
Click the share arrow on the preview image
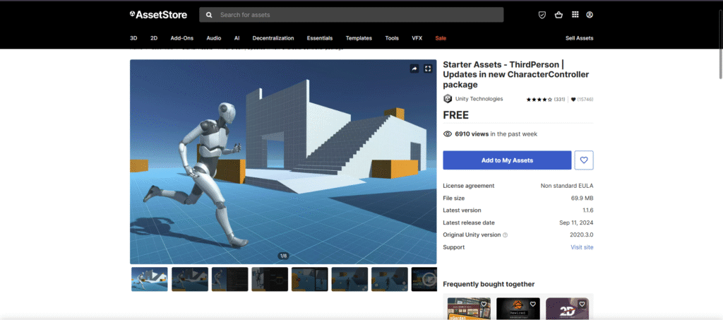point(414,69)
